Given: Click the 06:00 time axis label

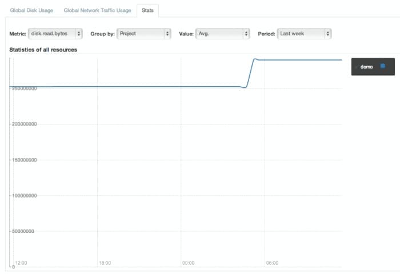Looking at the screenshot, I should [x=272, y=263].
